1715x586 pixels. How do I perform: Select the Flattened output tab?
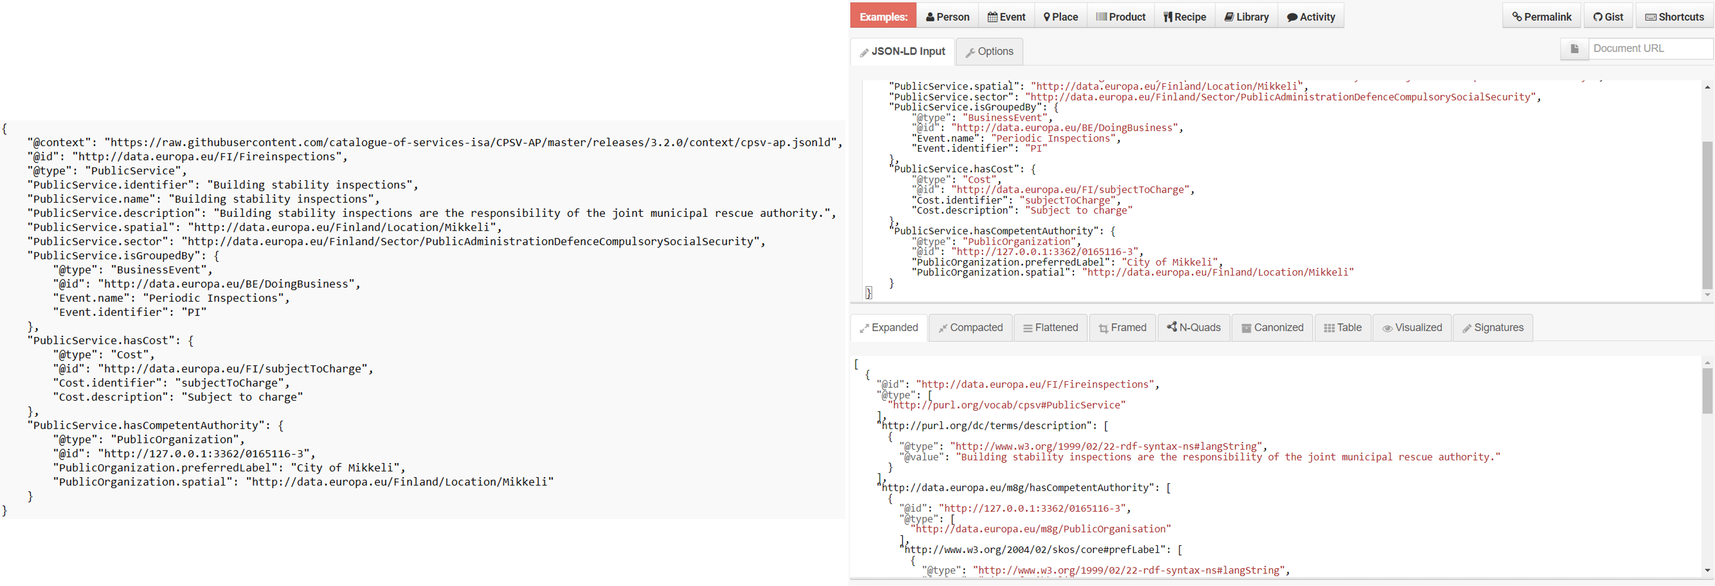pyautogui.click(x=1050, y=327)
